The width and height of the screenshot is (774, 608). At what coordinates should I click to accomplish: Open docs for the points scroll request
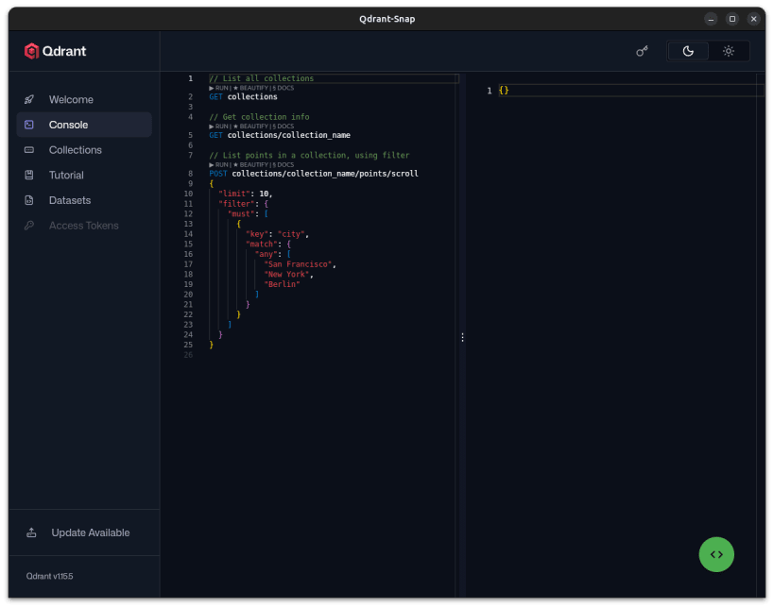pyautogui.click(x=283, y=164)
